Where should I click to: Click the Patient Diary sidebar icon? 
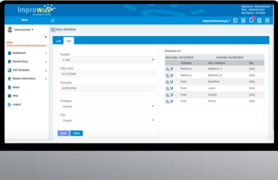pos(10,61)
